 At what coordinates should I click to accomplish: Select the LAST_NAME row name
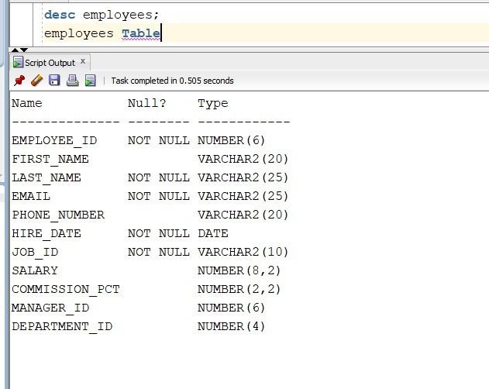pos(46,177)
